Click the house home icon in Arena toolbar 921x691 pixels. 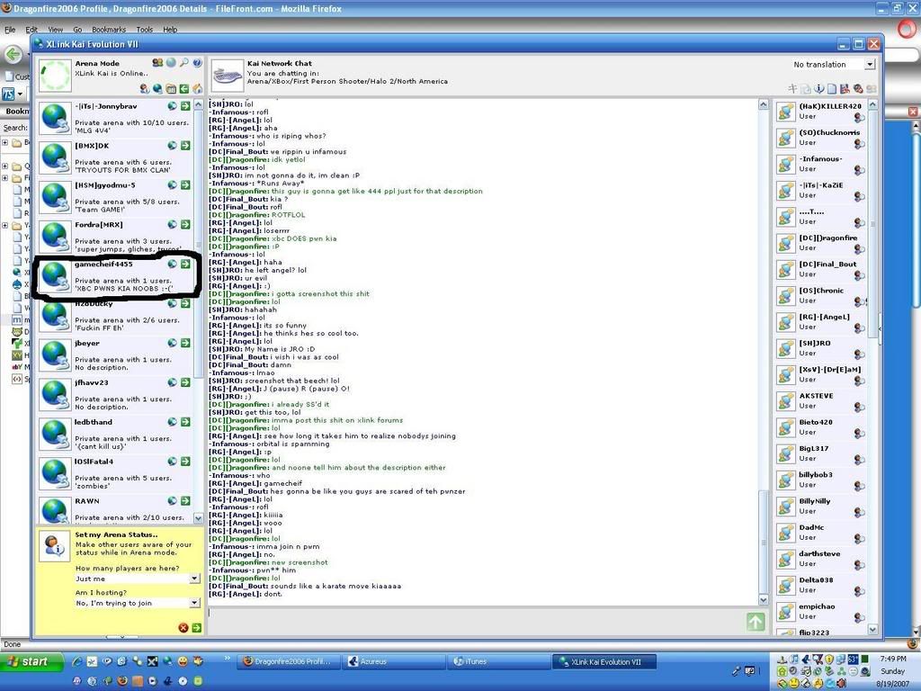197,89
